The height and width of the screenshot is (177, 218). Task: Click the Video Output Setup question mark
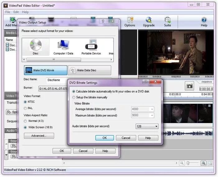(103, 21)
